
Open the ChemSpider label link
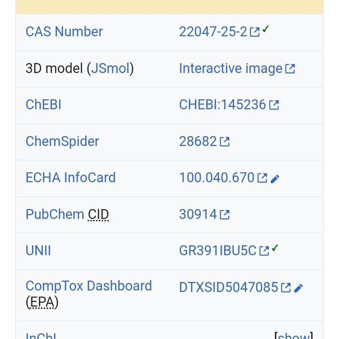(62, 141)
